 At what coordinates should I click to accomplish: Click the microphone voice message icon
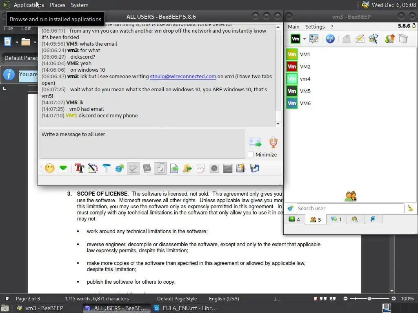point(273,142)
